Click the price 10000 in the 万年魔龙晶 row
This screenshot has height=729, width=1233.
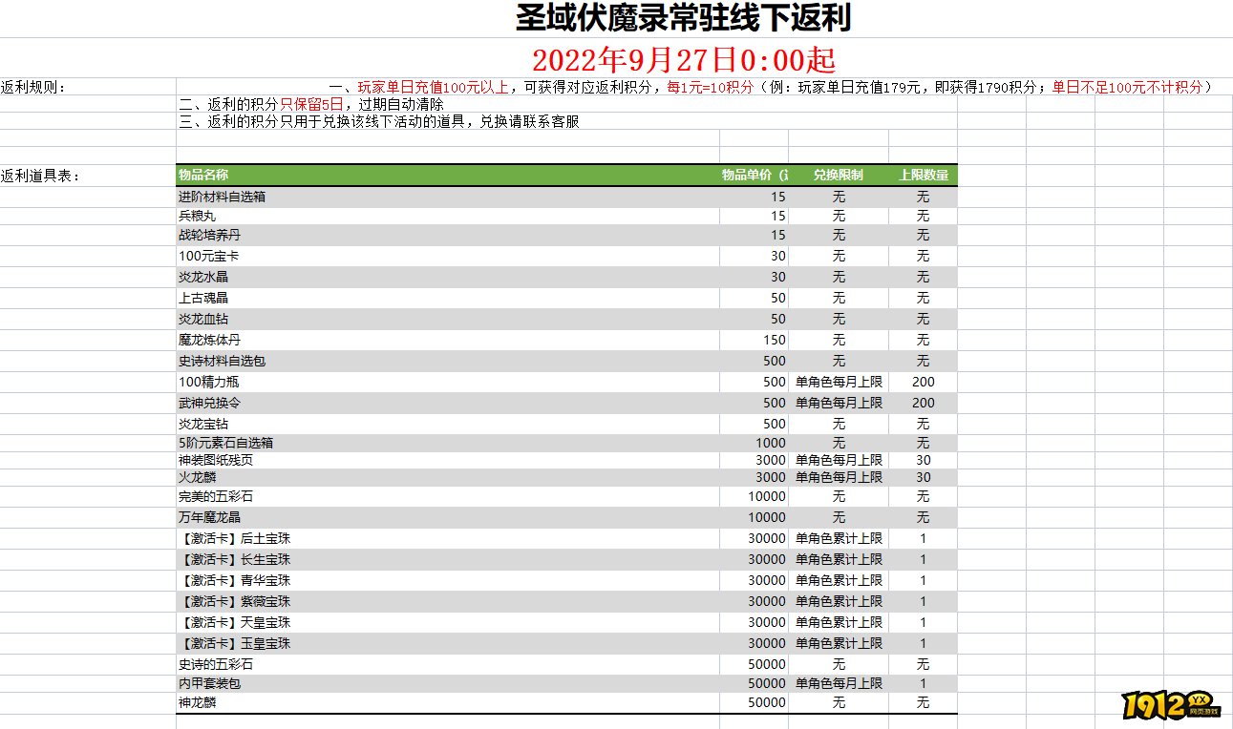(x=767, y=517)
